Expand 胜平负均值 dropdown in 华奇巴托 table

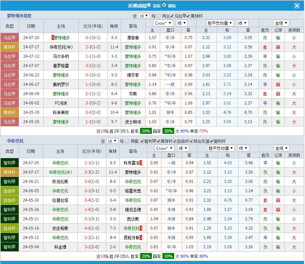click(221, 148)
